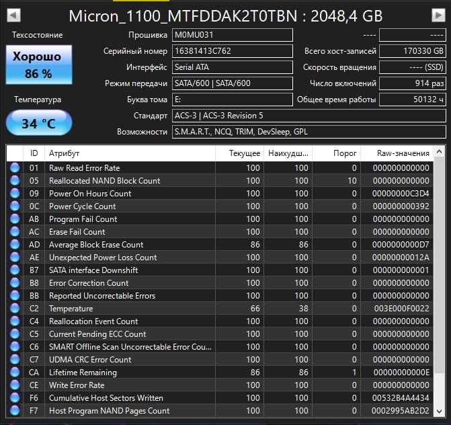Click raw value 00532B4A4434
Image resolution: width=451 pixels, height=425 pixels.
pyautogui.click(x=401, y=397)
